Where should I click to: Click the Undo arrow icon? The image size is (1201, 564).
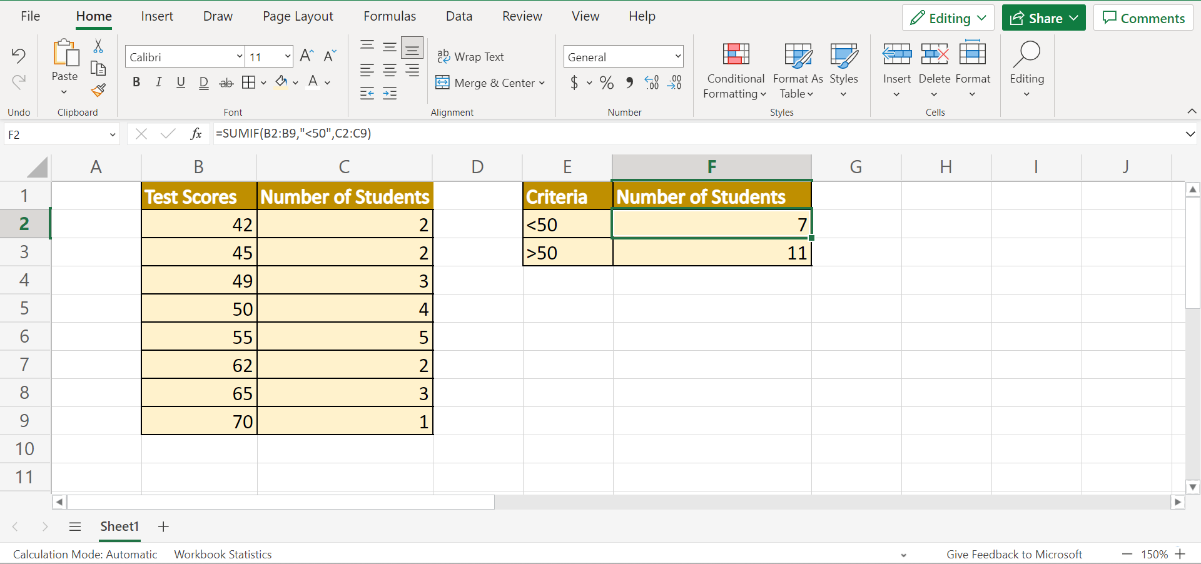(x=19, y=56)
